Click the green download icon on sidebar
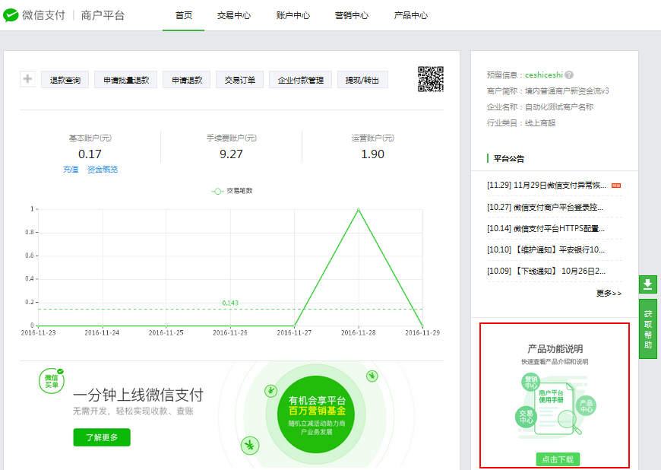Viewport: 661px width, 470px height. click(647, 284)
